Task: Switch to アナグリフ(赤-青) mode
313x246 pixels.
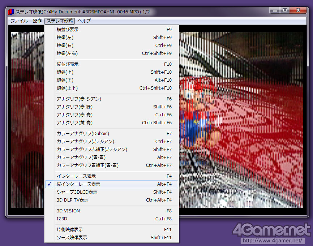Action: pos(112,115)
